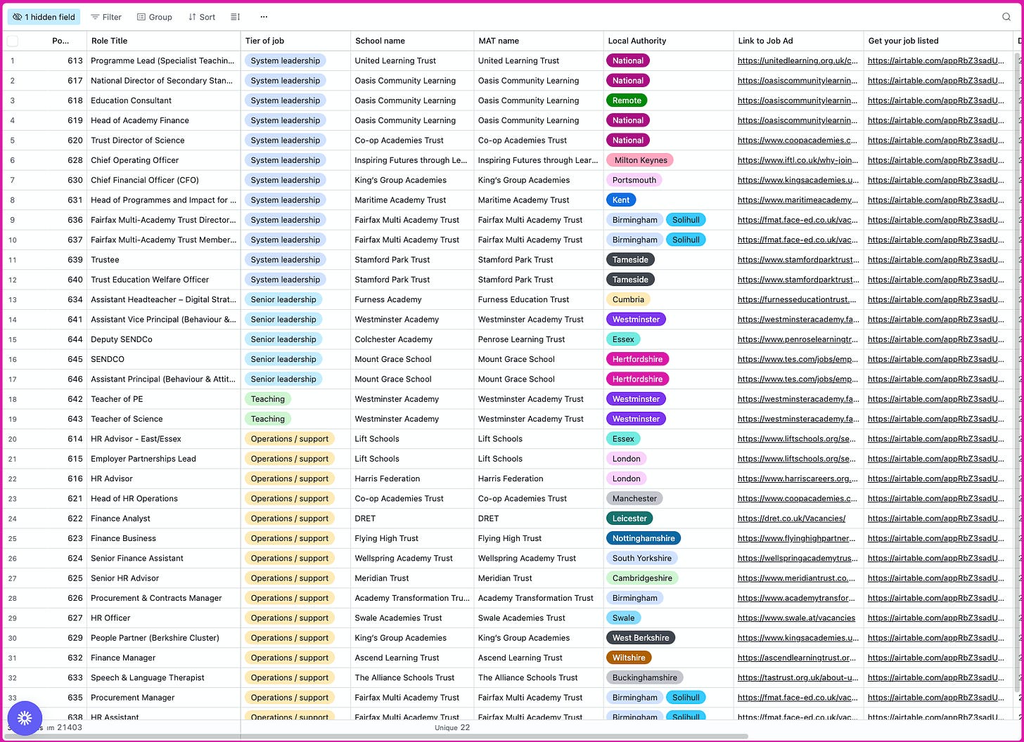Click the Unique 22 summary in footer
Screen dimensions: 1024x742
452,728
